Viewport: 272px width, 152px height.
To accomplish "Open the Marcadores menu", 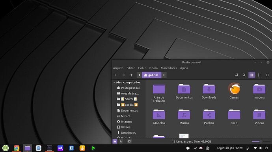I will tap(169, 68).
